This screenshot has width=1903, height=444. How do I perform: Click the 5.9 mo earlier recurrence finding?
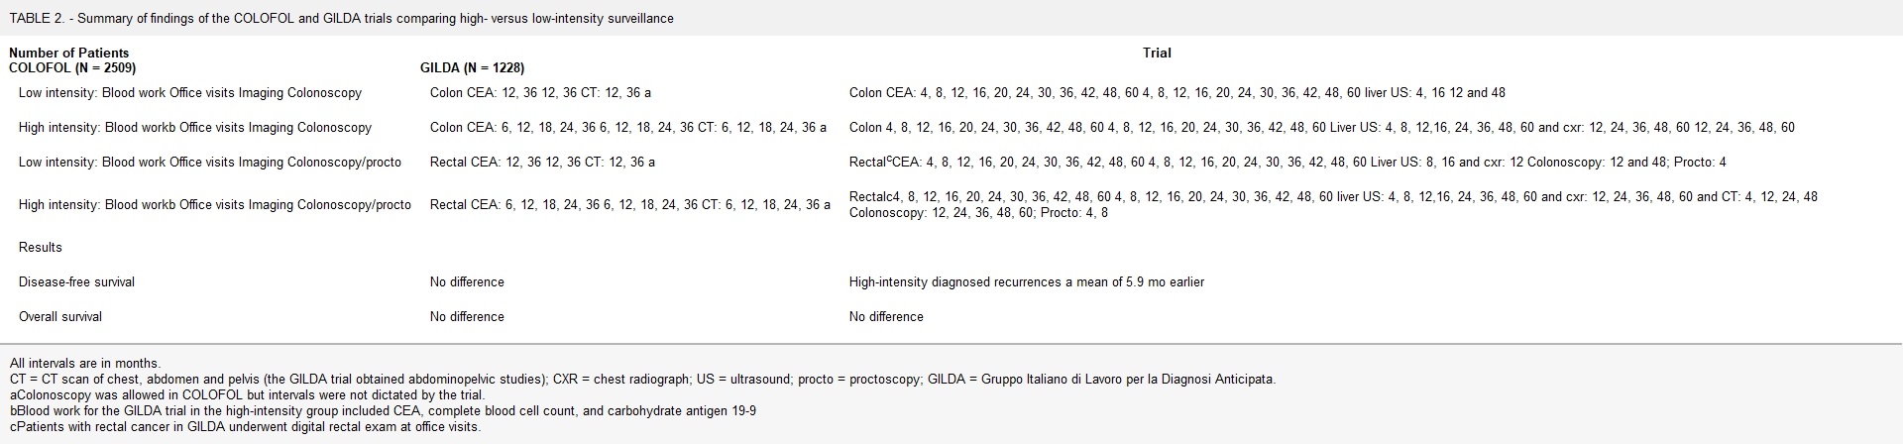tap(1027, 282)
